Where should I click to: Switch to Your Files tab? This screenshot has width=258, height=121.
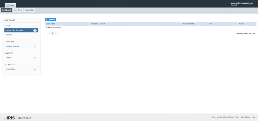[18, 10]
